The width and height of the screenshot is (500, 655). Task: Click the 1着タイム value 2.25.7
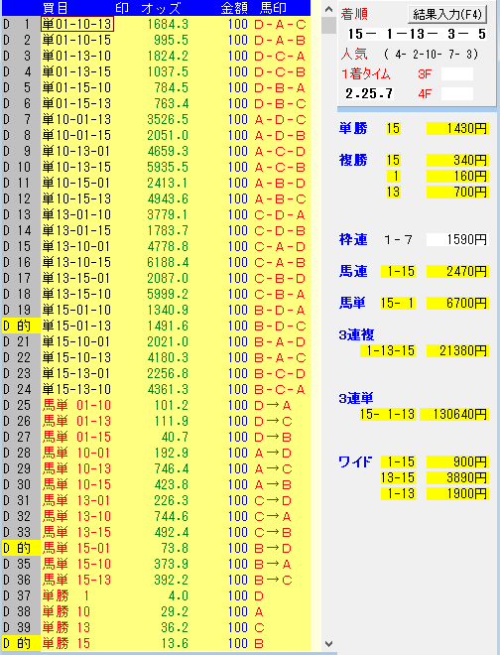[x=369, y=93]
